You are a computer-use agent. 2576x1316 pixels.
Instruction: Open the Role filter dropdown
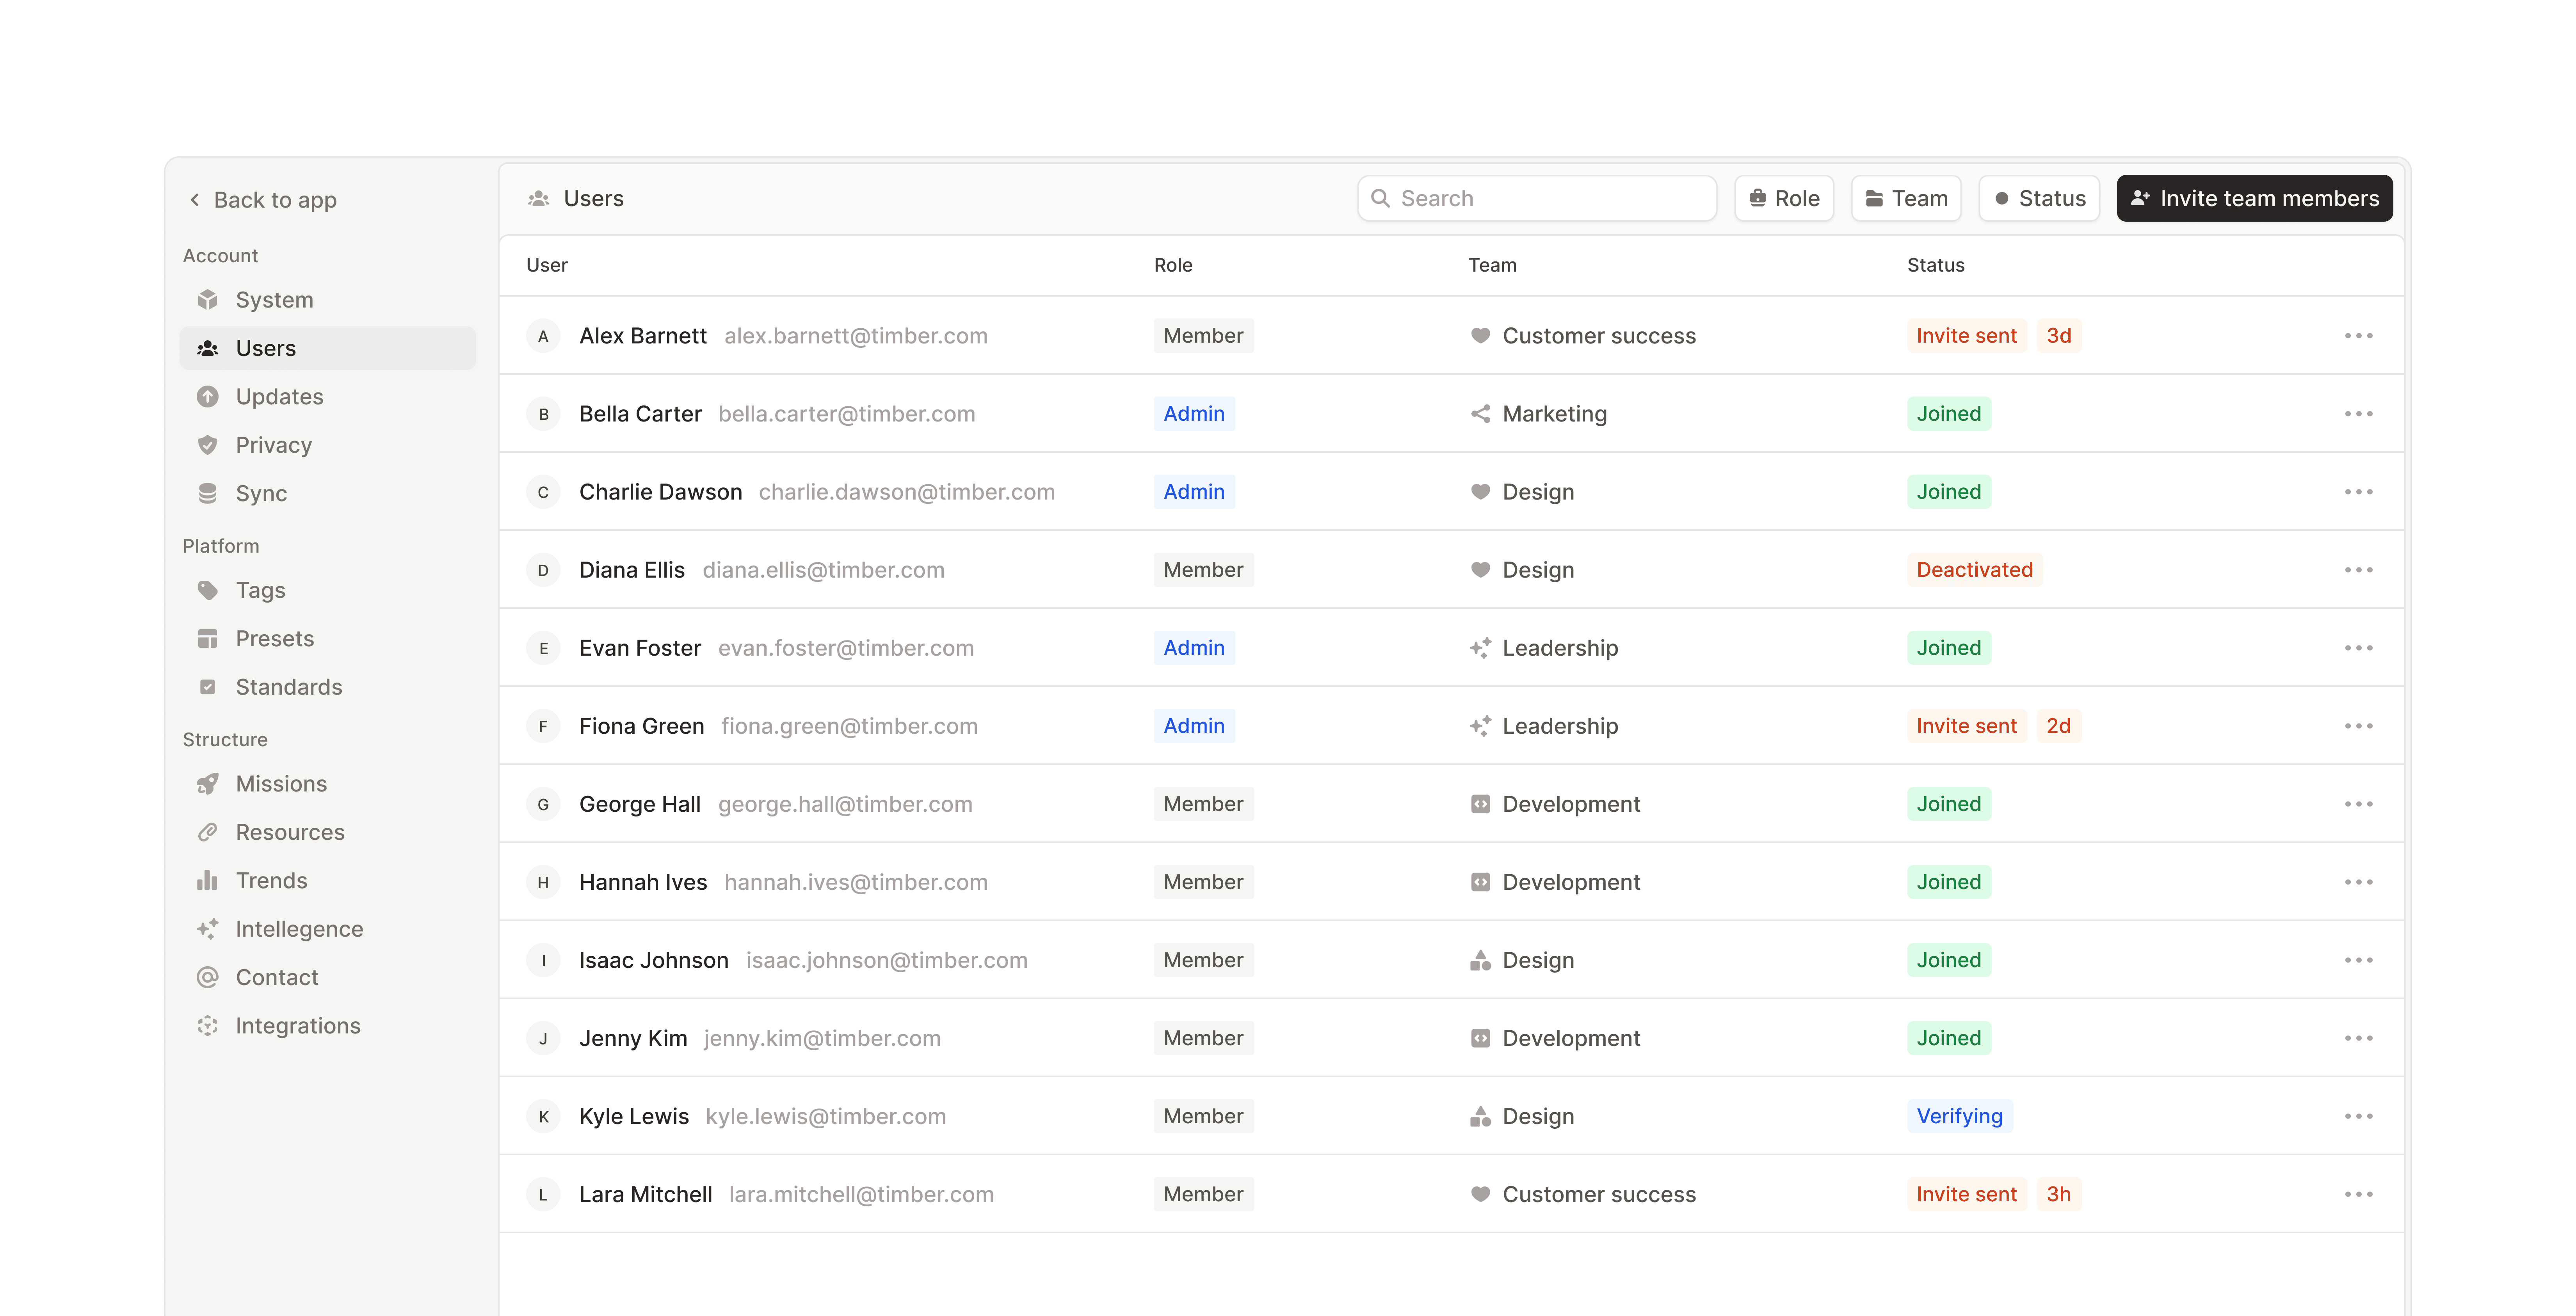1784,198
